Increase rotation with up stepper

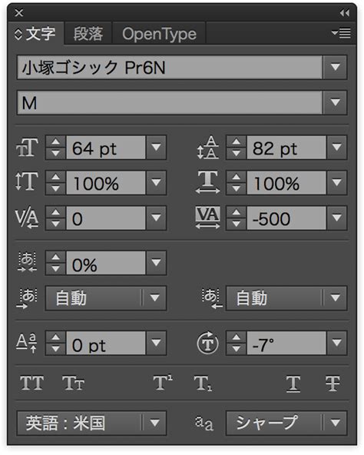point(236,337)
